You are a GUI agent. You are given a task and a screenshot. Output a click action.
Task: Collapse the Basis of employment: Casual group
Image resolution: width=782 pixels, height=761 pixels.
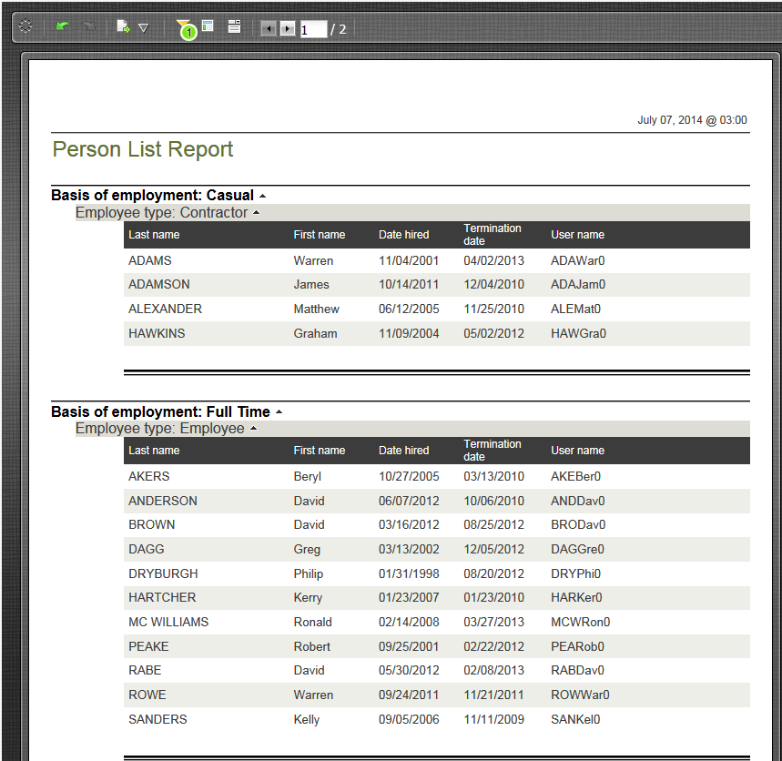pyautogui.click(x=262, y=194)
